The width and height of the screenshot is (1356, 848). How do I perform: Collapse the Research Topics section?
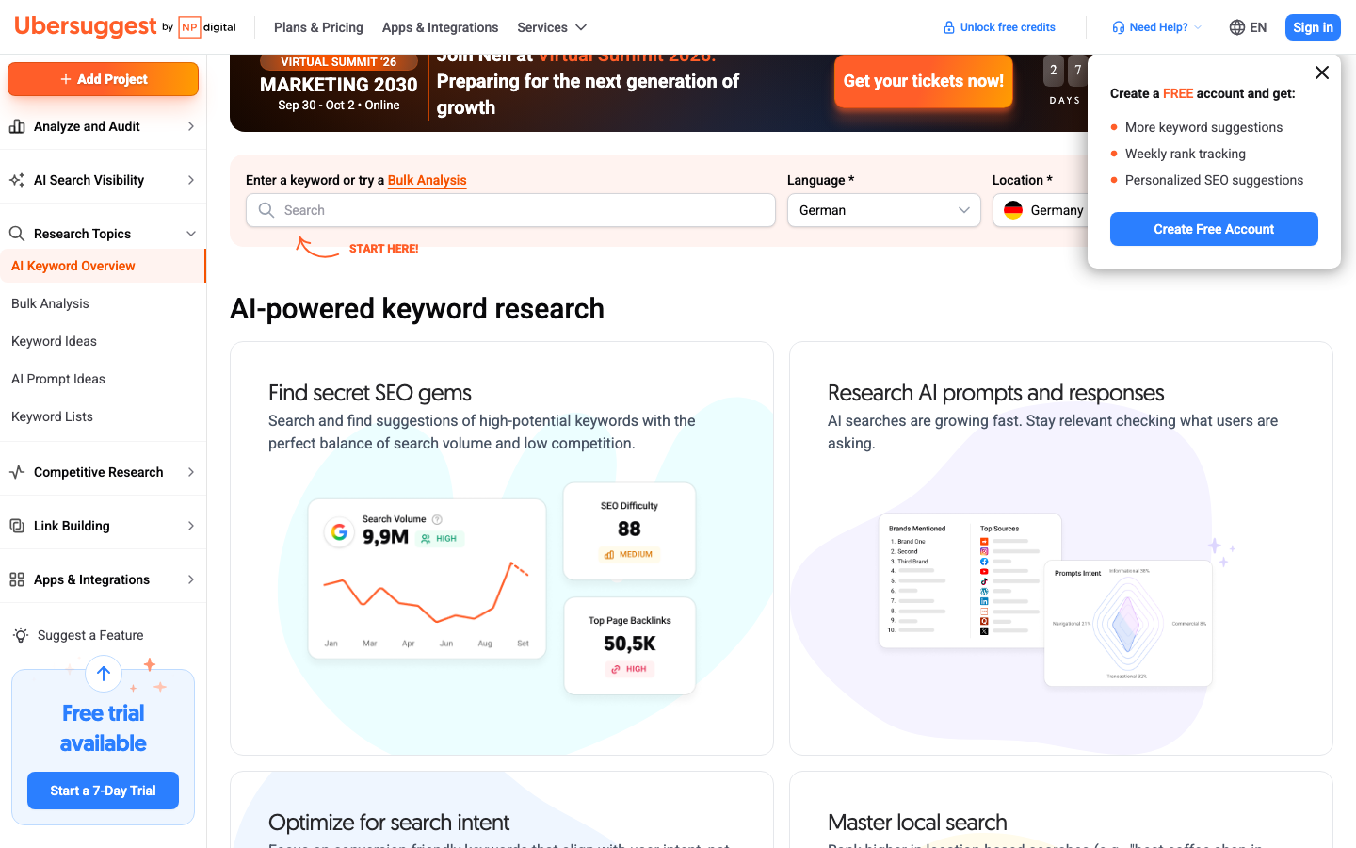[x=191, y=234]
